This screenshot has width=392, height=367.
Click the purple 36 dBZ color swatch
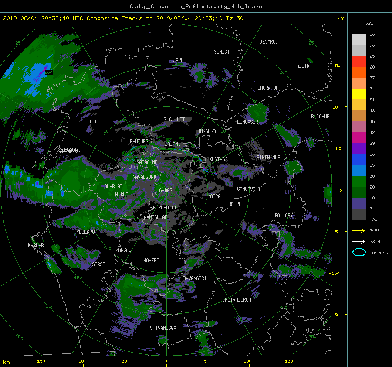point(359,149)
